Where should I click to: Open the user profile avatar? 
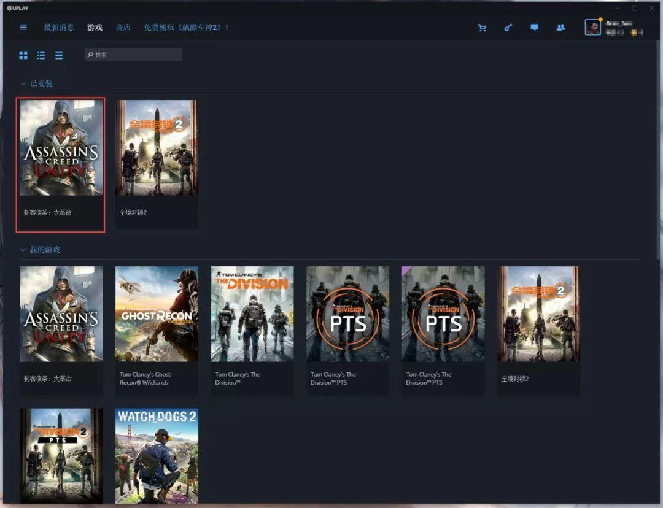coord(592,28)
